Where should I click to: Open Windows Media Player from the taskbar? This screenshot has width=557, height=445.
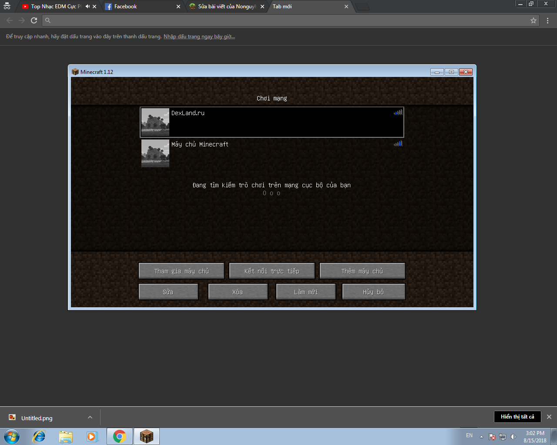(92, 436)
